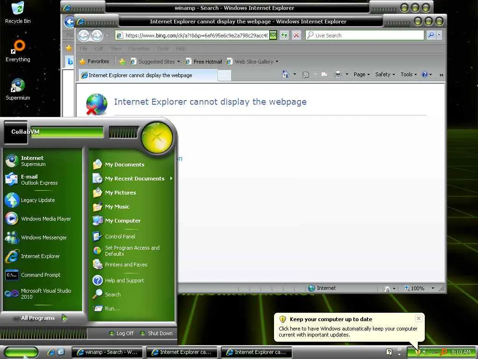Open the Recent Pages dropdown beside Forward

(x=107, y=36)
